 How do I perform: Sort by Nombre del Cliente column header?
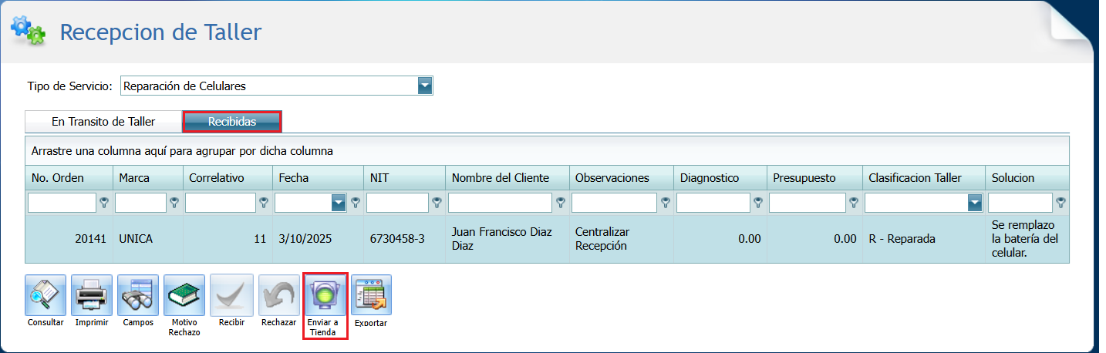[507, 177]
